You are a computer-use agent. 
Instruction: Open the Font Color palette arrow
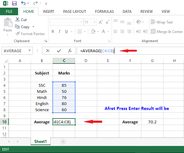point(108,31)
